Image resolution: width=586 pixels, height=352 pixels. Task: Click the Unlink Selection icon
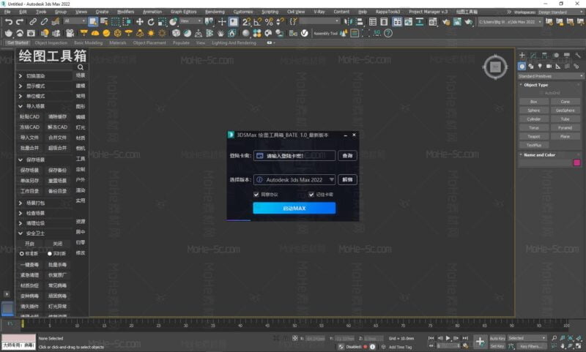pos(44,22)
